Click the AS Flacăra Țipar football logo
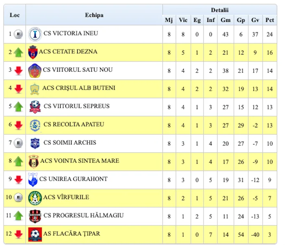This screenshot has width=285, height=245. (35, 234)
